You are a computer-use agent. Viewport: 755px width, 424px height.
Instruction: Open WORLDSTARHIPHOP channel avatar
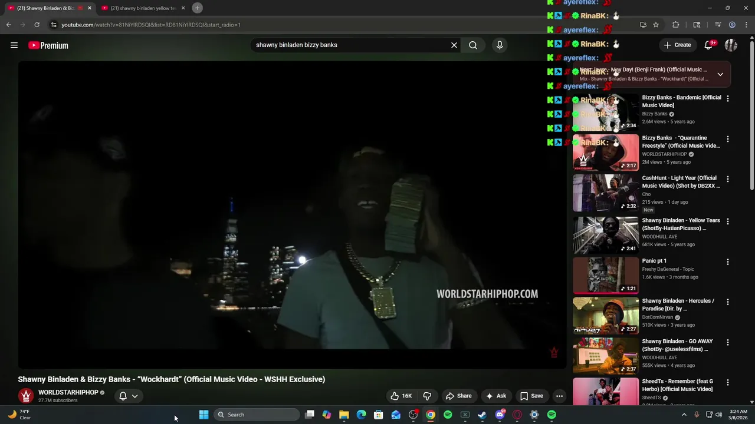pyautogui.click(x=25, y=396)
